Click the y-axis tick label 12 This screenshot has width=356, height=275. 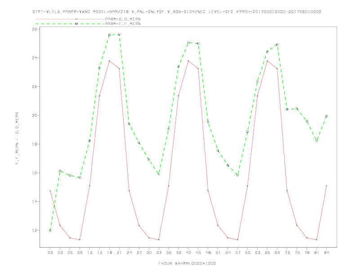(x=34, y=231)
